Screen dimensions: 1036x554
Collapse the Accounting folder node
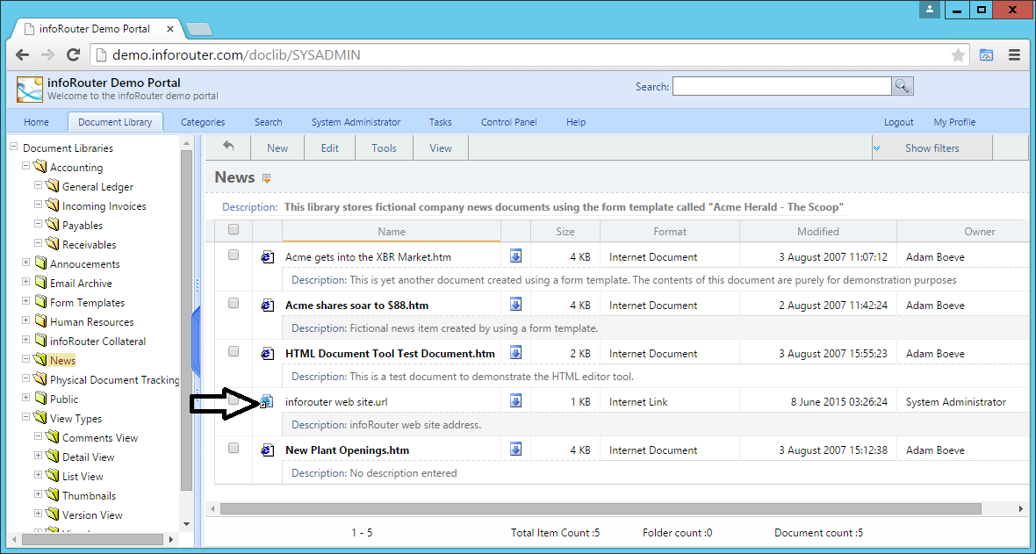(x=25, y=166)
